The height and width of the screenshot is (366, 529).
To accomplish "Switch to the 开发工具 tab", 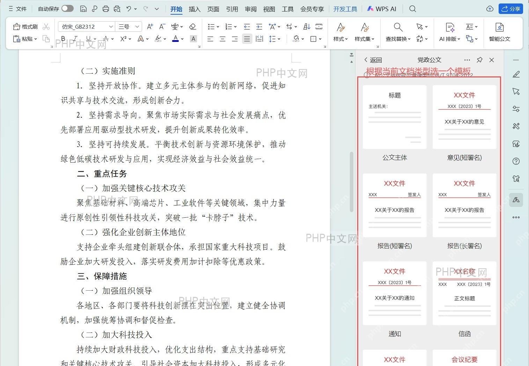I will tap(345, 9).
